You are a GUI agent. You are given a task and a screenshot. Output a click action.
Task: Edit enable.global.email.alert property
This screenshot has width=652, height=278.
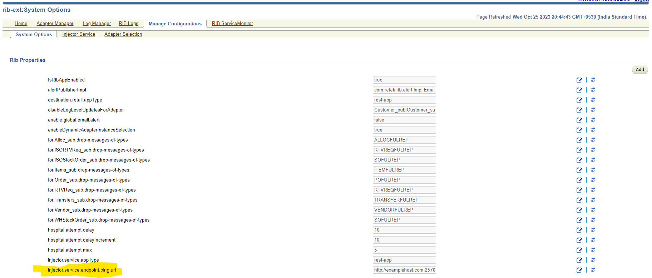pyautogui.click(x=579, y=120)
